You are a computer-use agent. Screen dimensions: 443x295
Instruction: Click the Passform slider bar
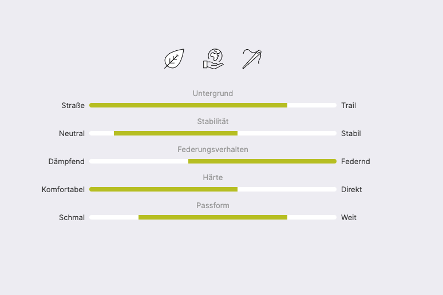click(x=213, y=217)
